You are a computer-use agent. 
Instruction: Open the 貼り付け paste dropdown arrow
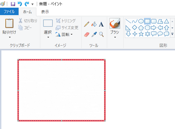(10, 37)
